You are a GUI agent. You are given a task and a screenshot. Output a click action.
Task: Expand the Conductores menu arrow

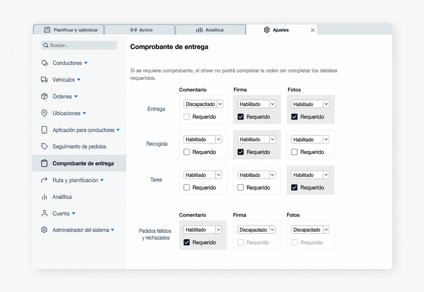[86, 63]
